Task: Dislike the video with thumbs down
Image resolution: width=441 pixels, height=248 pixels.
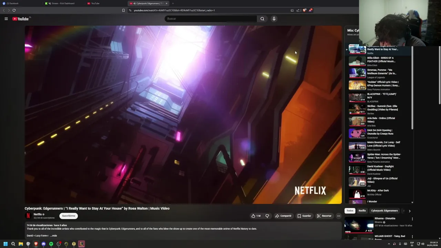Action: 267,216
